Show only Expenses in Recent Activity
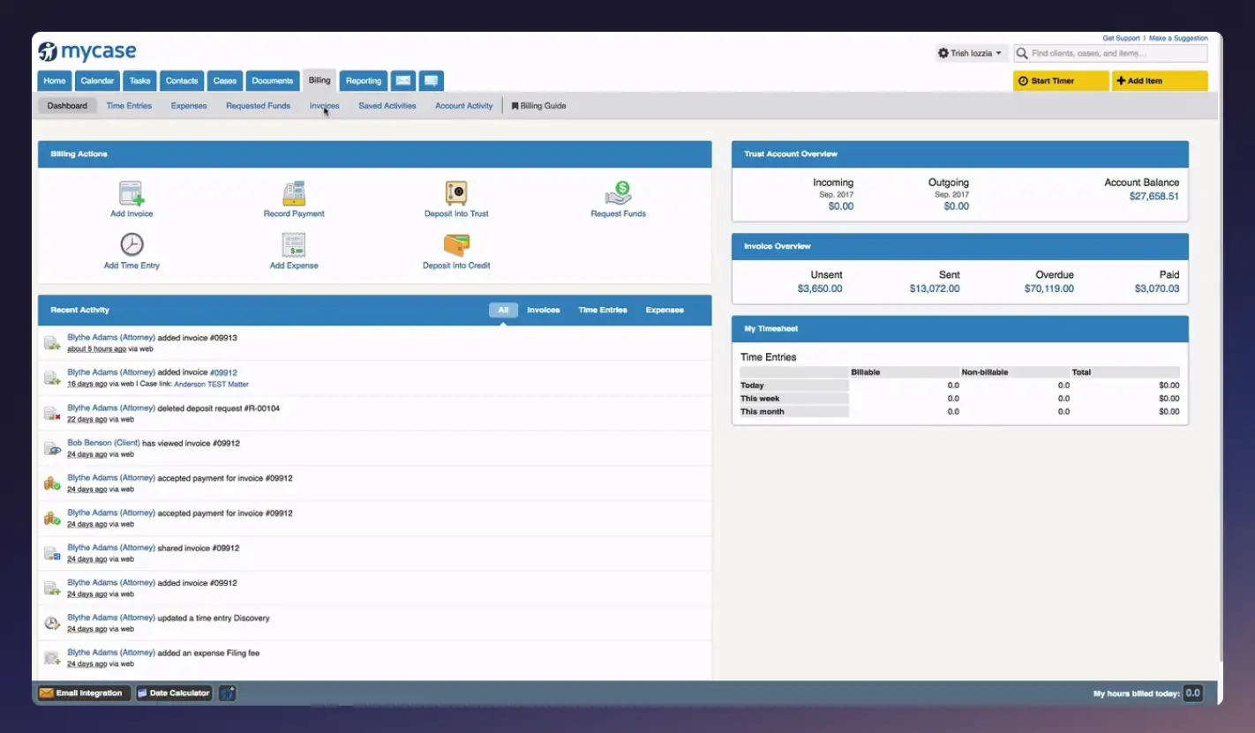The image size is (1255, 733). 665,310
